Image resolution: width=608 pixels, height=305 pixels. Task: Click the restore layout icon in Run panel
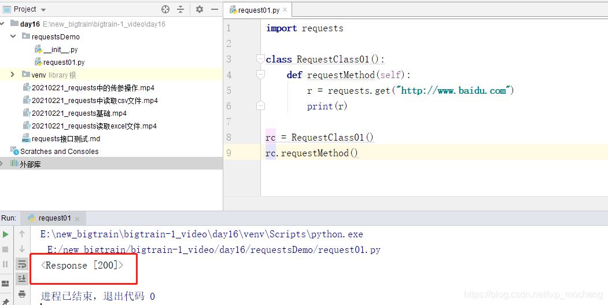(5, 284)
